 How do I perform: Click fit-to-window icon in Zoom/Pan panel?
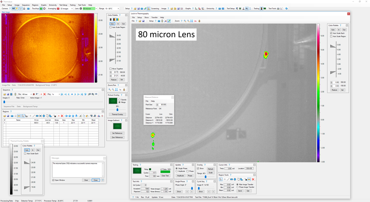117,90
